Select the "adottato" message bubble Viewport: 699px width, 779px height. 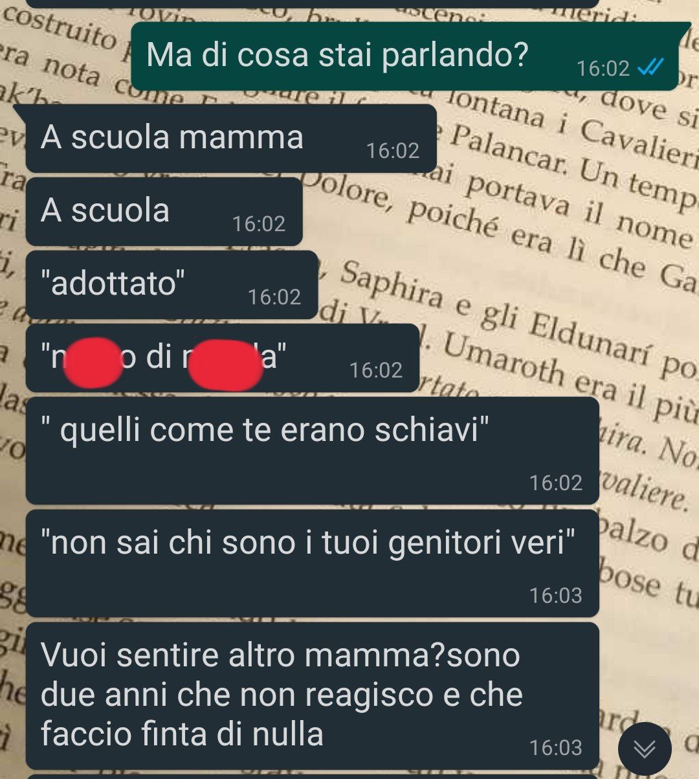(x=172, y=285)
